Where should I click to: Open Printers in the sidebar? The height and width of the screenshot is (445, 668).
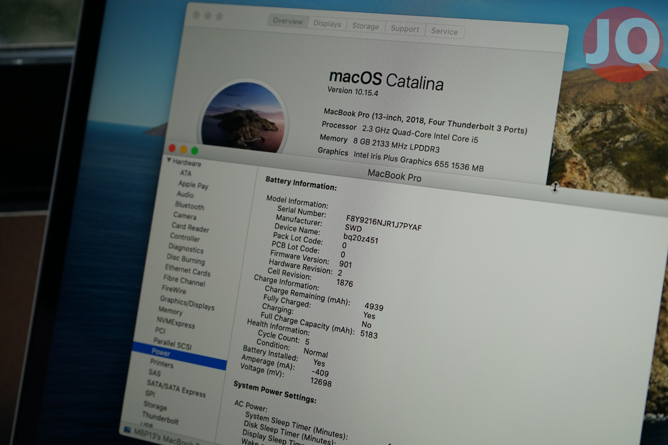(161, 364)
